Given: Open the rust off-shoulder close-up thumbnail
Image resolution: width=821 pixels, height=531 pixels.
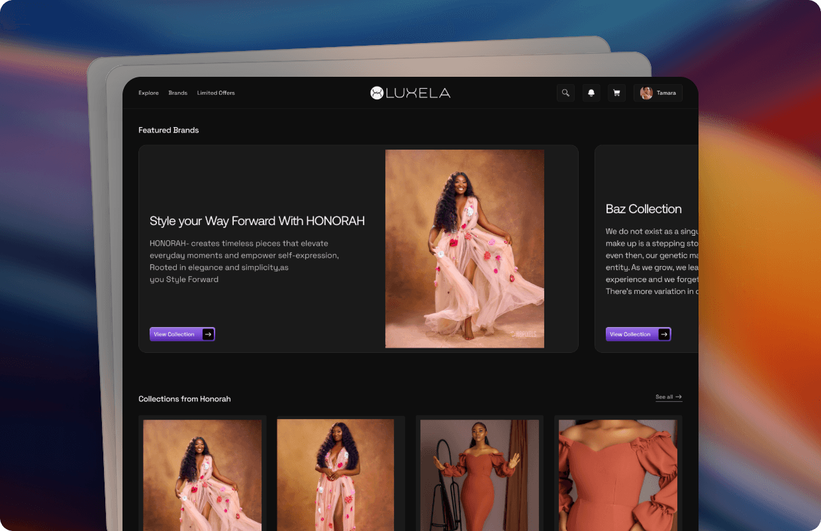Looking at the screenshot, I should (618, 473).
